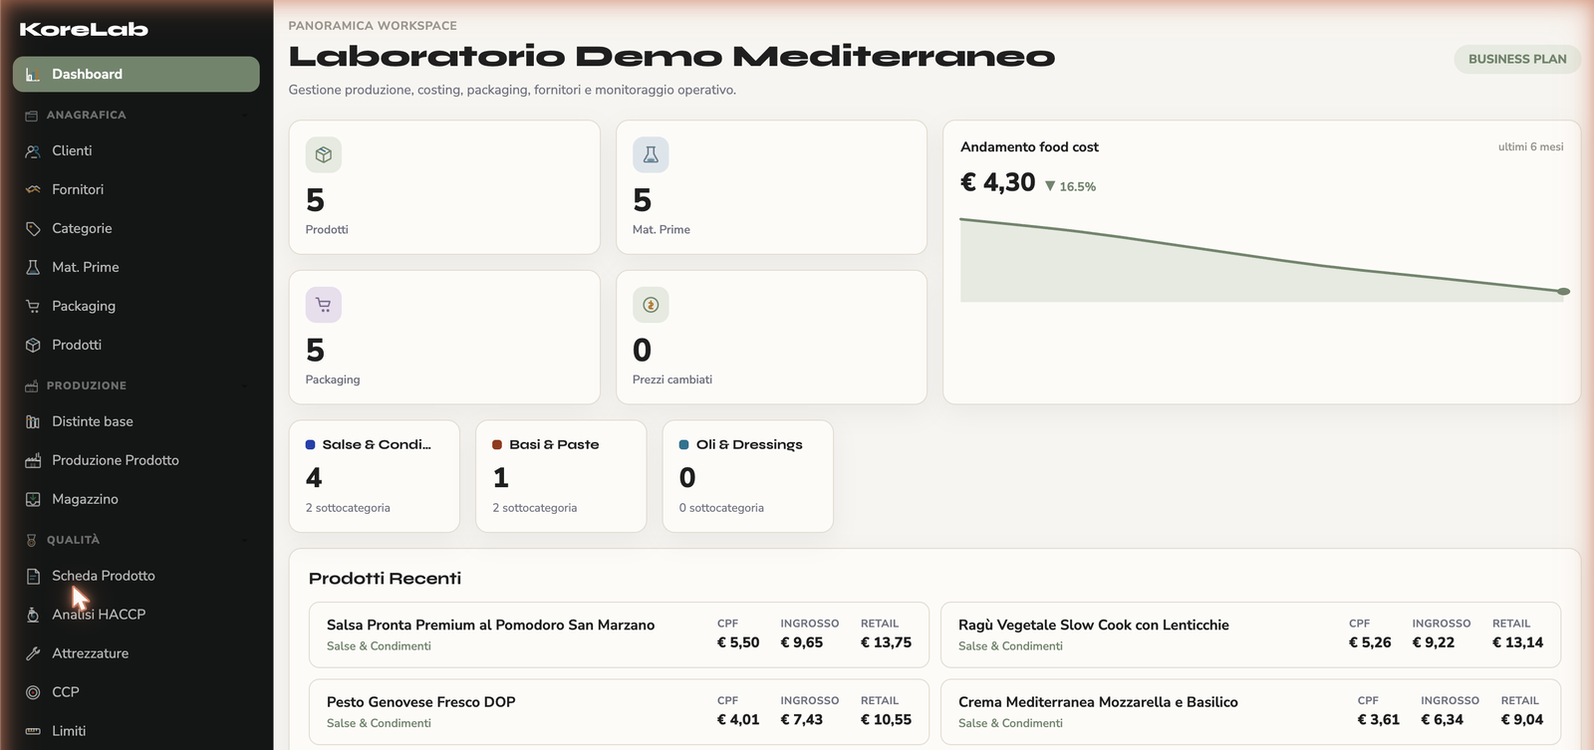This screenshot has width=1594, height=750.
Task: Click retail price € 13,75
Action: click(x=886, y=642)
